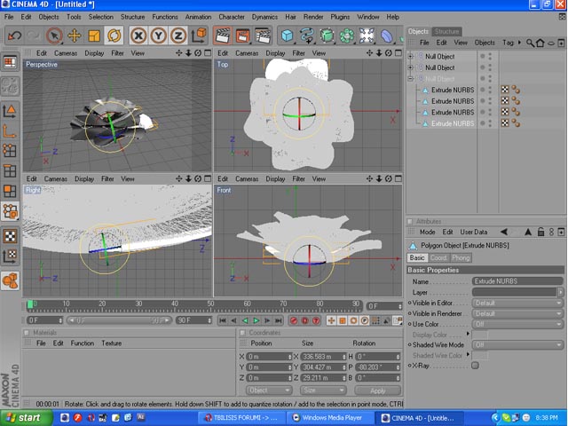Select Model mode icon in left palette
Viewport: 568px width, 426px height.
tap(10, 110)
